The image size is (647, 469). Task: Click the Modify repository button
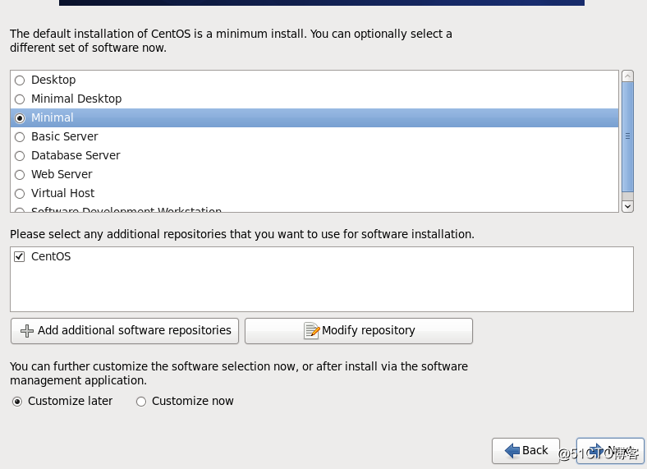tap(359, 331)
